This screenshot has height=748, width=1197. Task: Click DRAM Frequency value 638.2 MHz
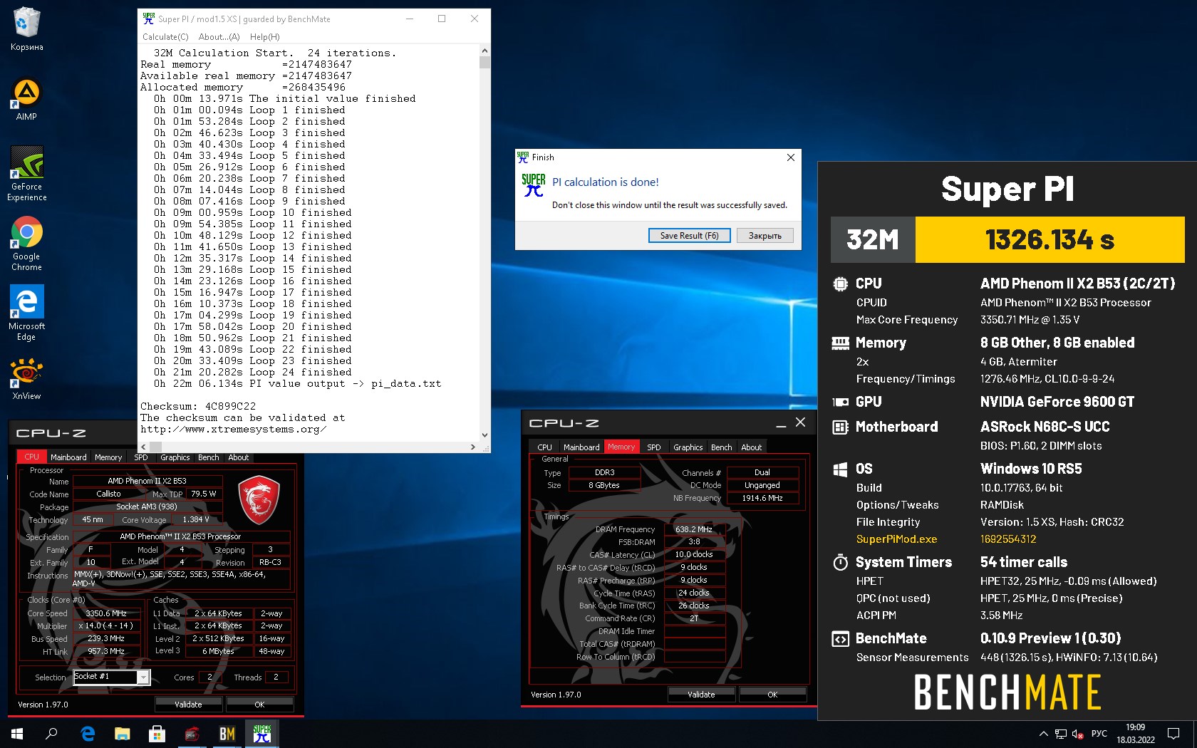tap(694, 529)
